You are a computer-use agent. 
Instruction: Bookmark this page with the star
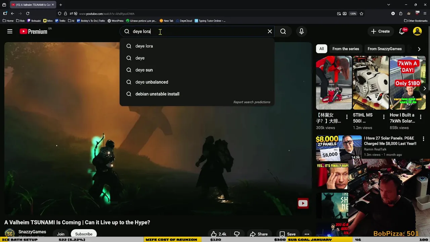tap(361, 13)
